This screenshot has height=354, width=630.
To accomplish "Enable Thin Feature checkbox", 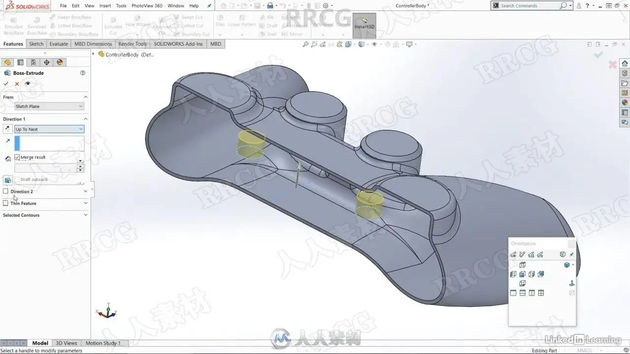I will [x=6, y=203].
